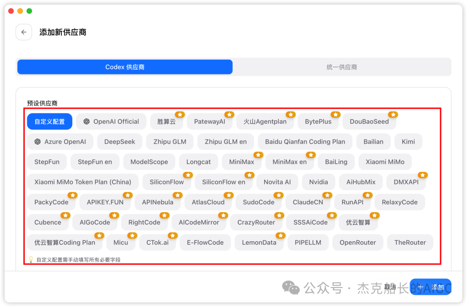This screenshot has height=307, width=467.
Task: Select the Azure OpenAI preset
Action: tap(60, 142)
